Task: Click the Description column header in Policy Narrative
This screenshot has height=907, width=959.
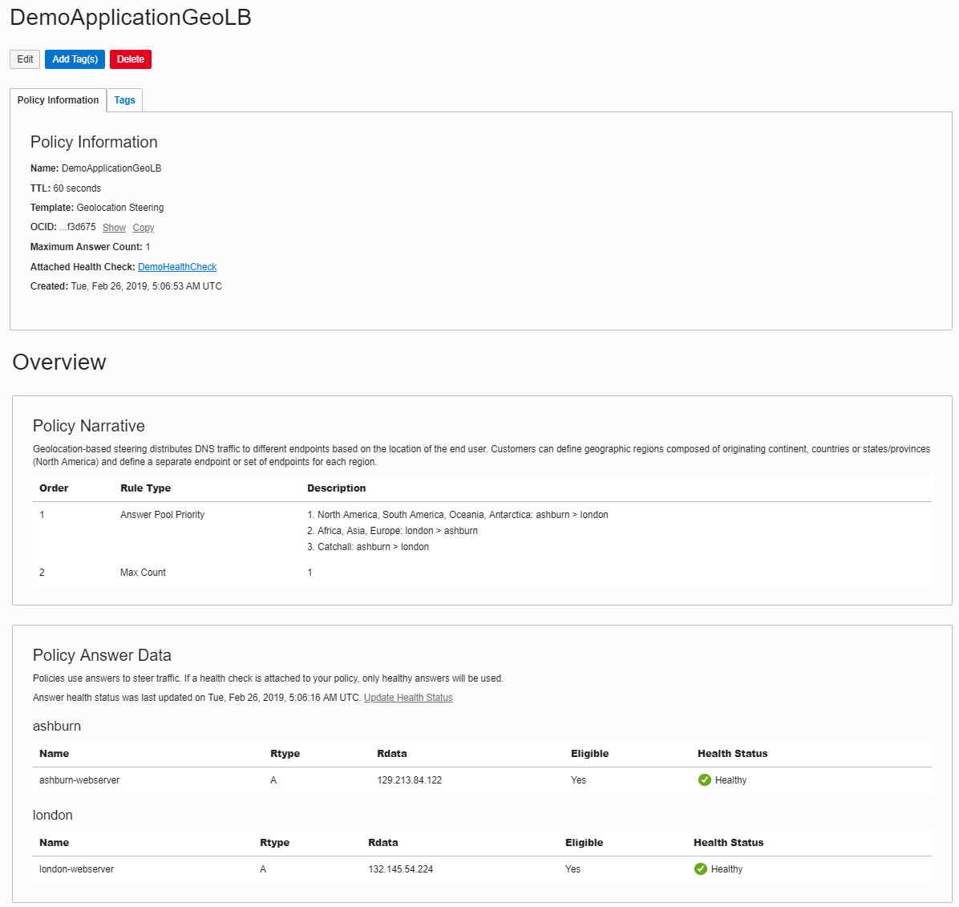Action: (336, 488)
